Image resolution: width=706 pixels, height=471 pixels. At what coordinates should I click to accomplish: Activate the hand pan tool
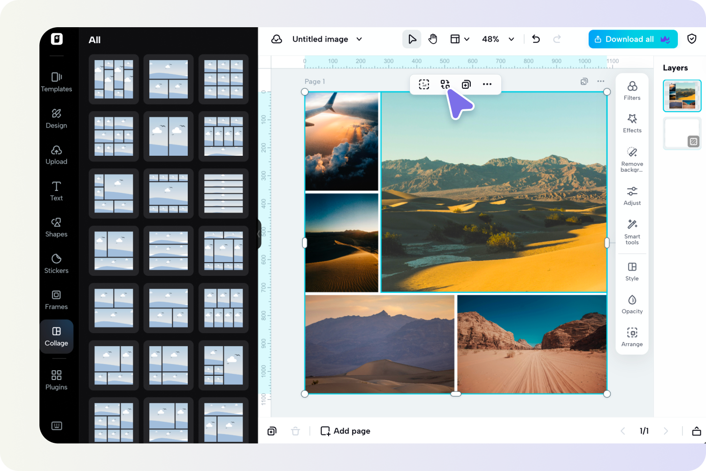433,39
